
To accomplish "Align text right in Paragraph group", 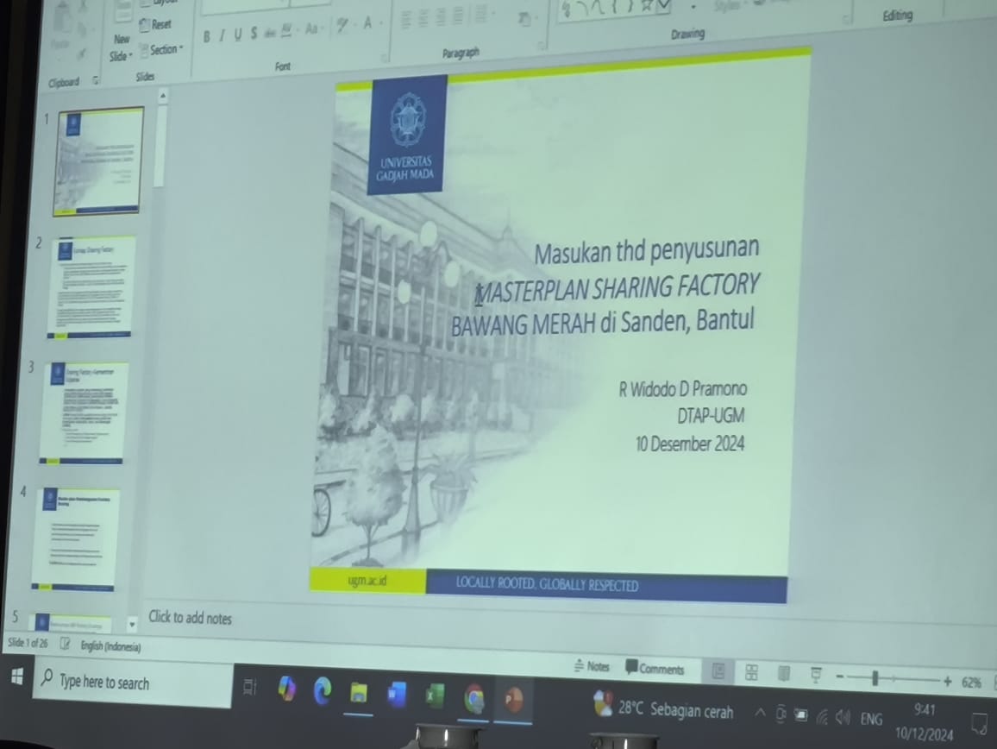I will point(440,17).
